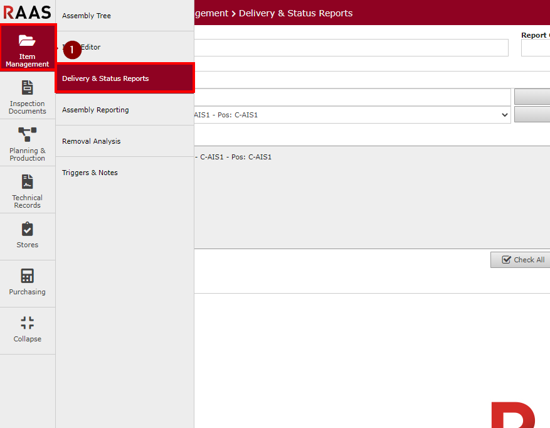Select Assembly Tree from the submenu
The image size is (550, 428).
pos(87,16)
